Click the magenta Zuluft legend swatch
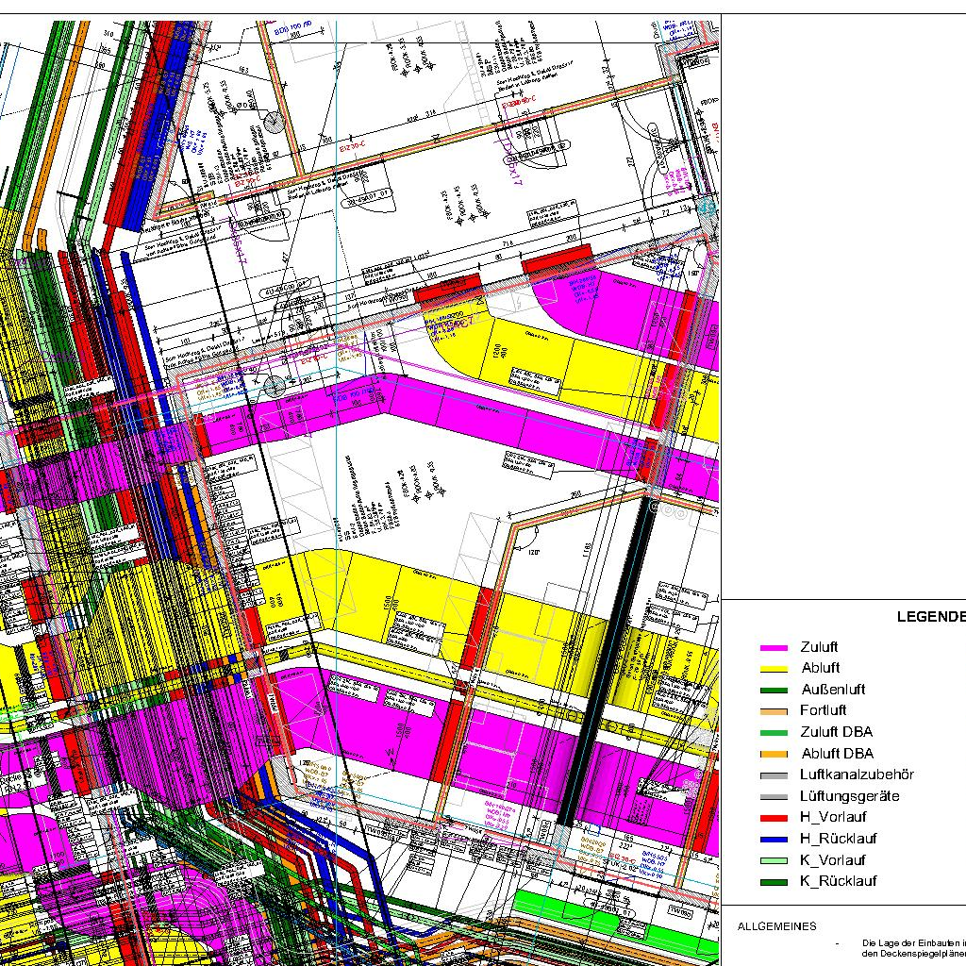The height and width of the screenshot is (966, 966). pos(774,648)
